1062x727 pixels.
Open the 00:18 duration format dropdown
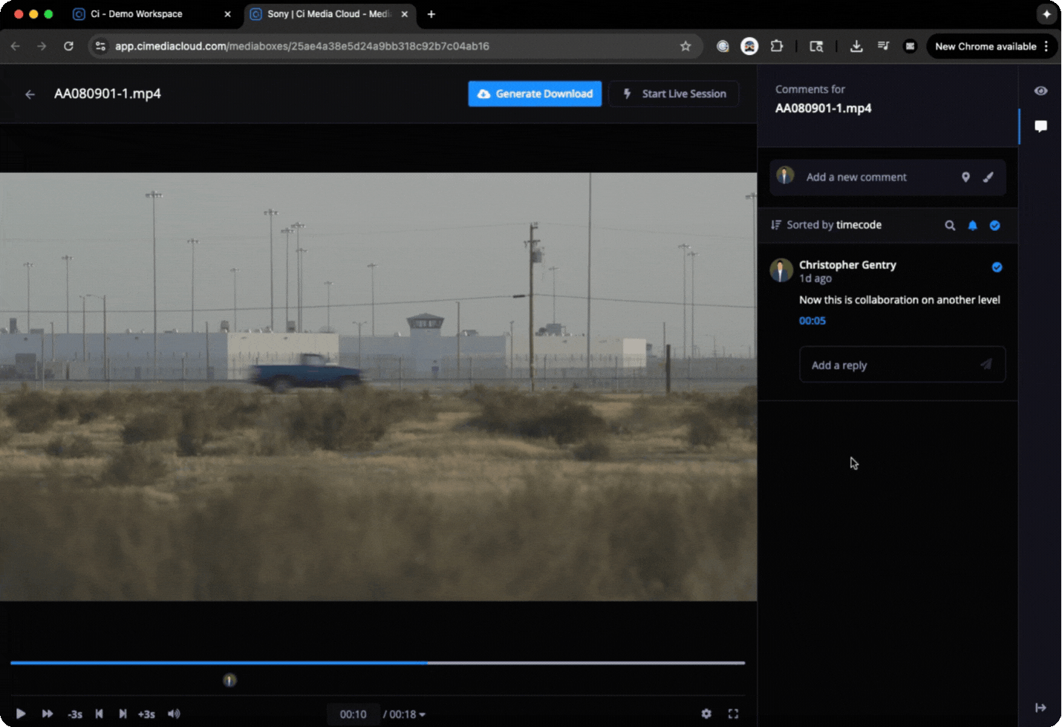pyautogui.click(x=405, y=714)
